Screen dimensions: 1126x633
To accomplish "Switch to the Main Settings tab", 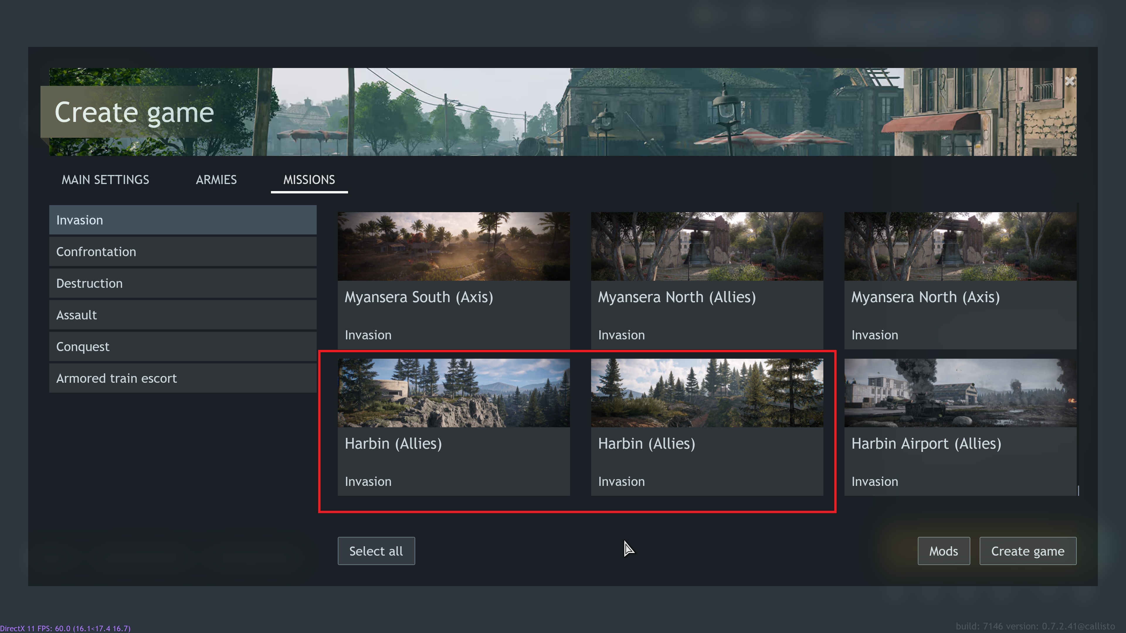I will (105, 180).
